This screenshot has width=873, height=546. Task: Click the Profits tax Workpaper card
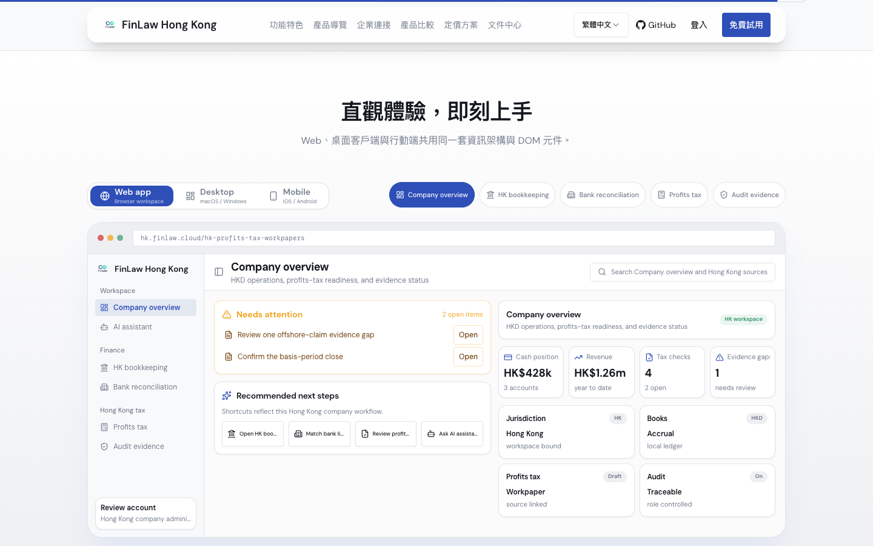566,490
